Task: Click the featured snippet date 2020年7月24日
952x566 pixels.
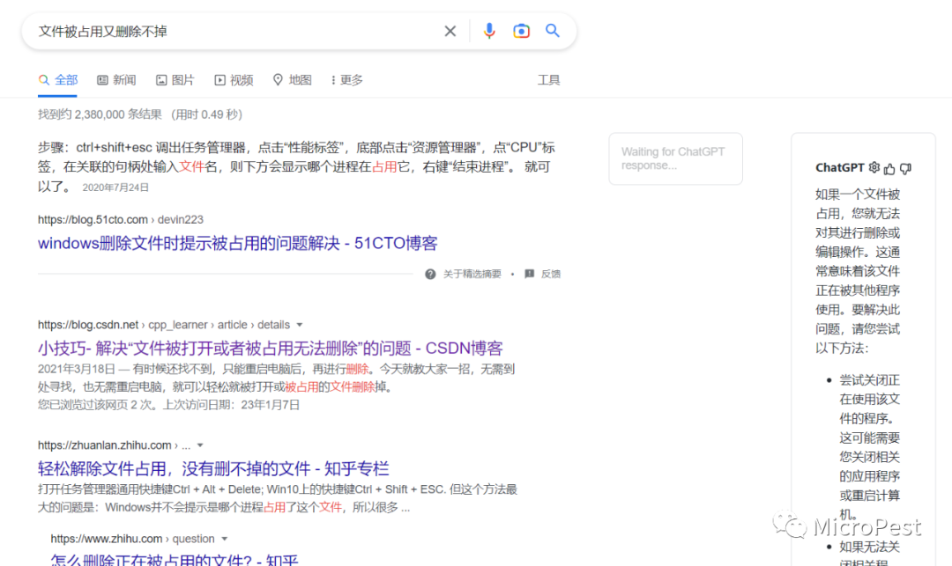Action: pyautogui.click(x=115, y=187)
